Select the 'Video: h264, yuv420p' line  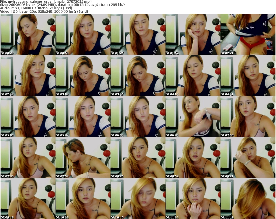[44, 11]
